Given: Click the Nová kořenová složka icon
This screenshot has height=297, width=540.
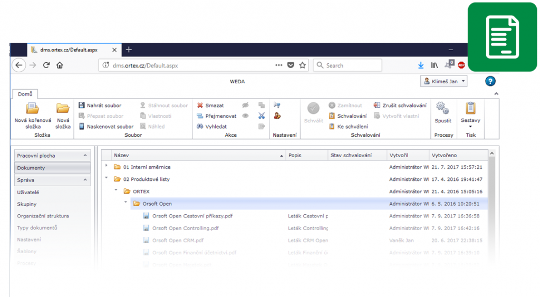Looking at the screenshot, I should click(x=33, y=108).
